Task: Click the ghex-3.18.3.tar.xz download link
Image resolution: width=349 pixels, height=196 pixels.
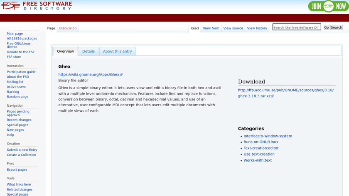Action: [286, 93]
